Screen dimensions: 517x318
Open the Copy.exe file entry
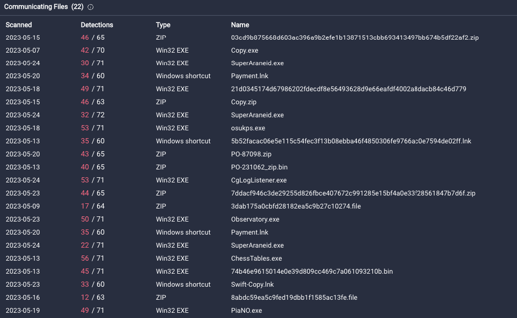pos(245,51)
